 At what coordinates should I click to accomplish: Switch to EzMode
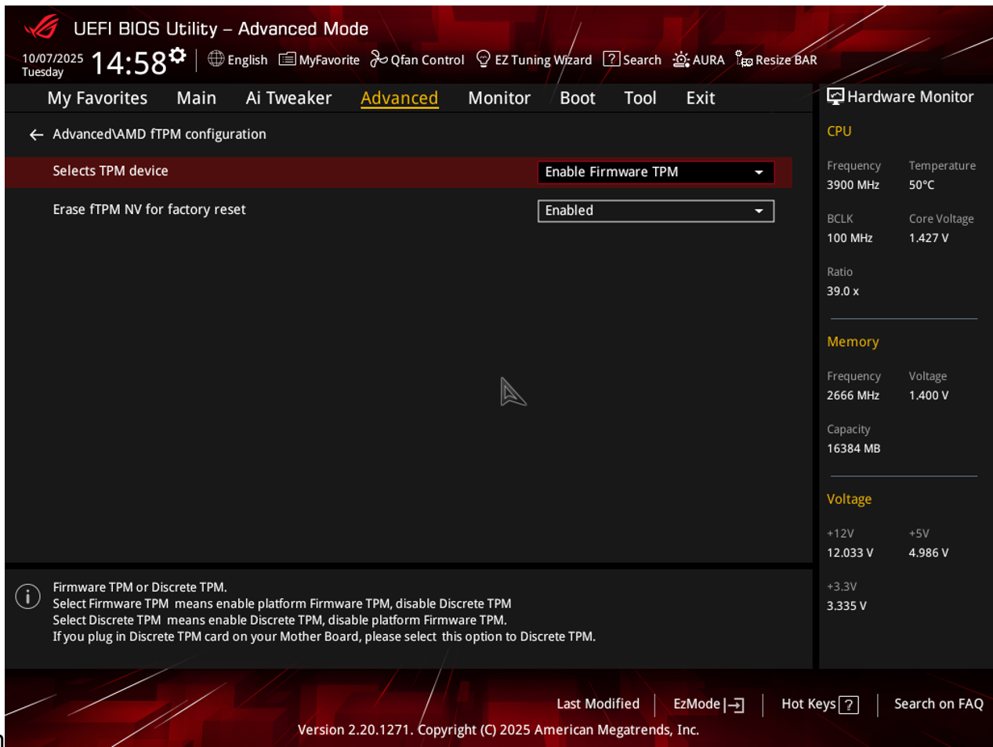point(708,704)
